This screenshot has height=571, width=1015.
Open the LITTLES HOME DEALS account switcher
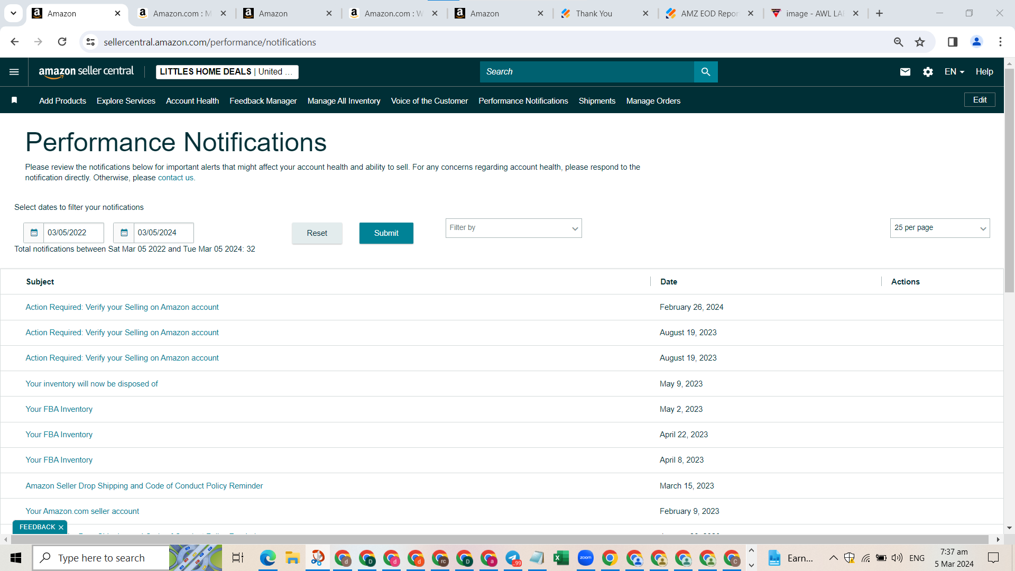[227, 72]
